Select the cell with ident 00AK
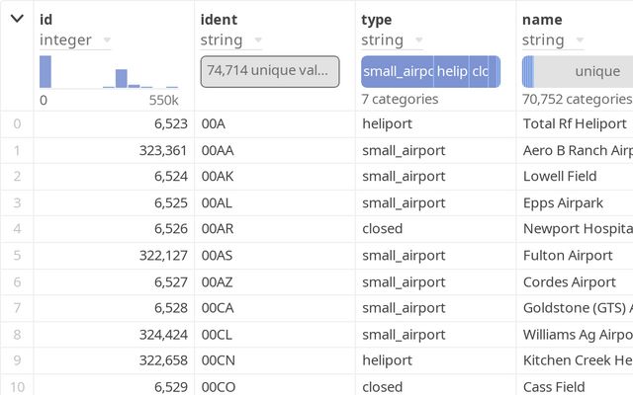 [219, 176]
